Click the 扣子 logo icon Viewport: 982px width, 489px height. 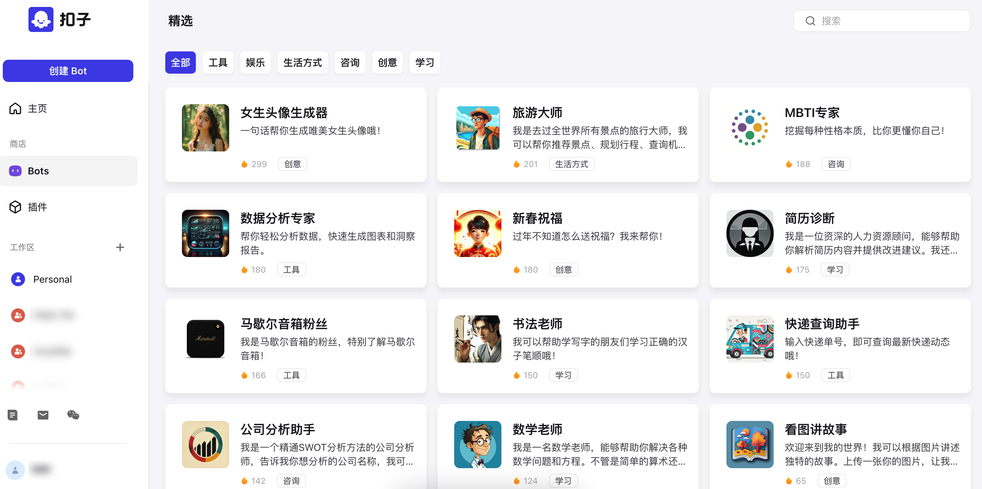[x=41, y=19]
